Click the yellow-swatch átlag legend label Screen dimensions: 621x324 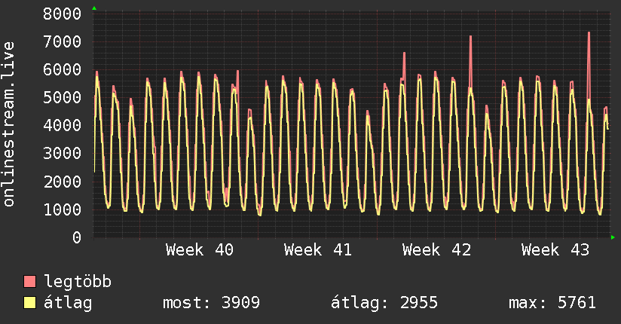pos(68,303)
